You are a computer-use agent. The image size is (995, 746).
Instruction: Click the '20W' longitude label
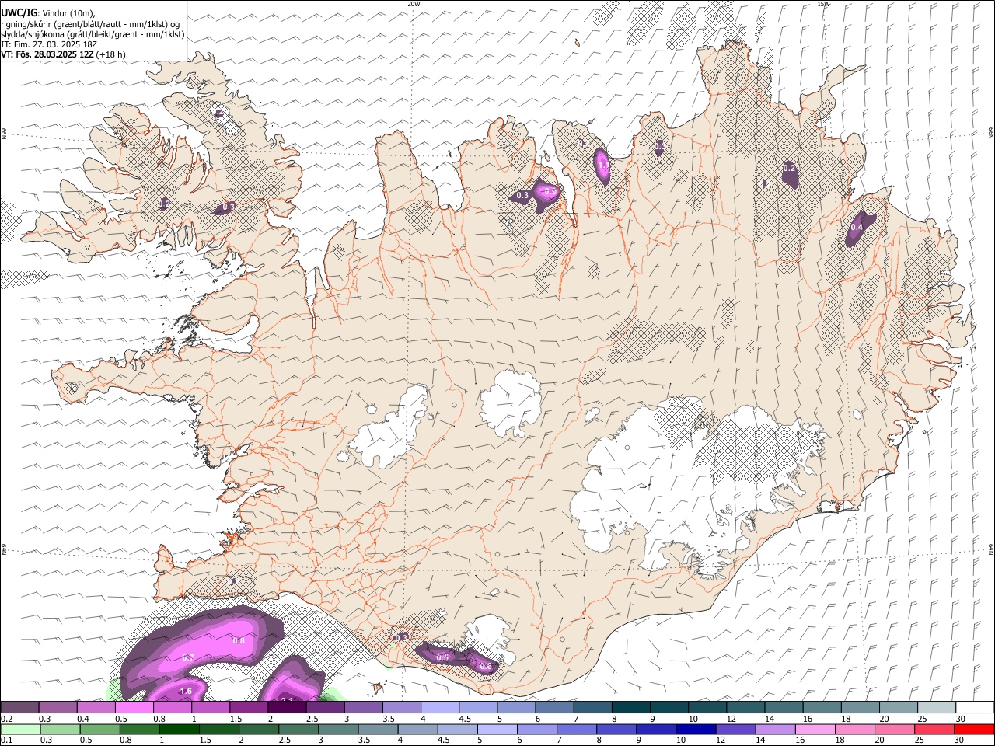click(414, 4)
